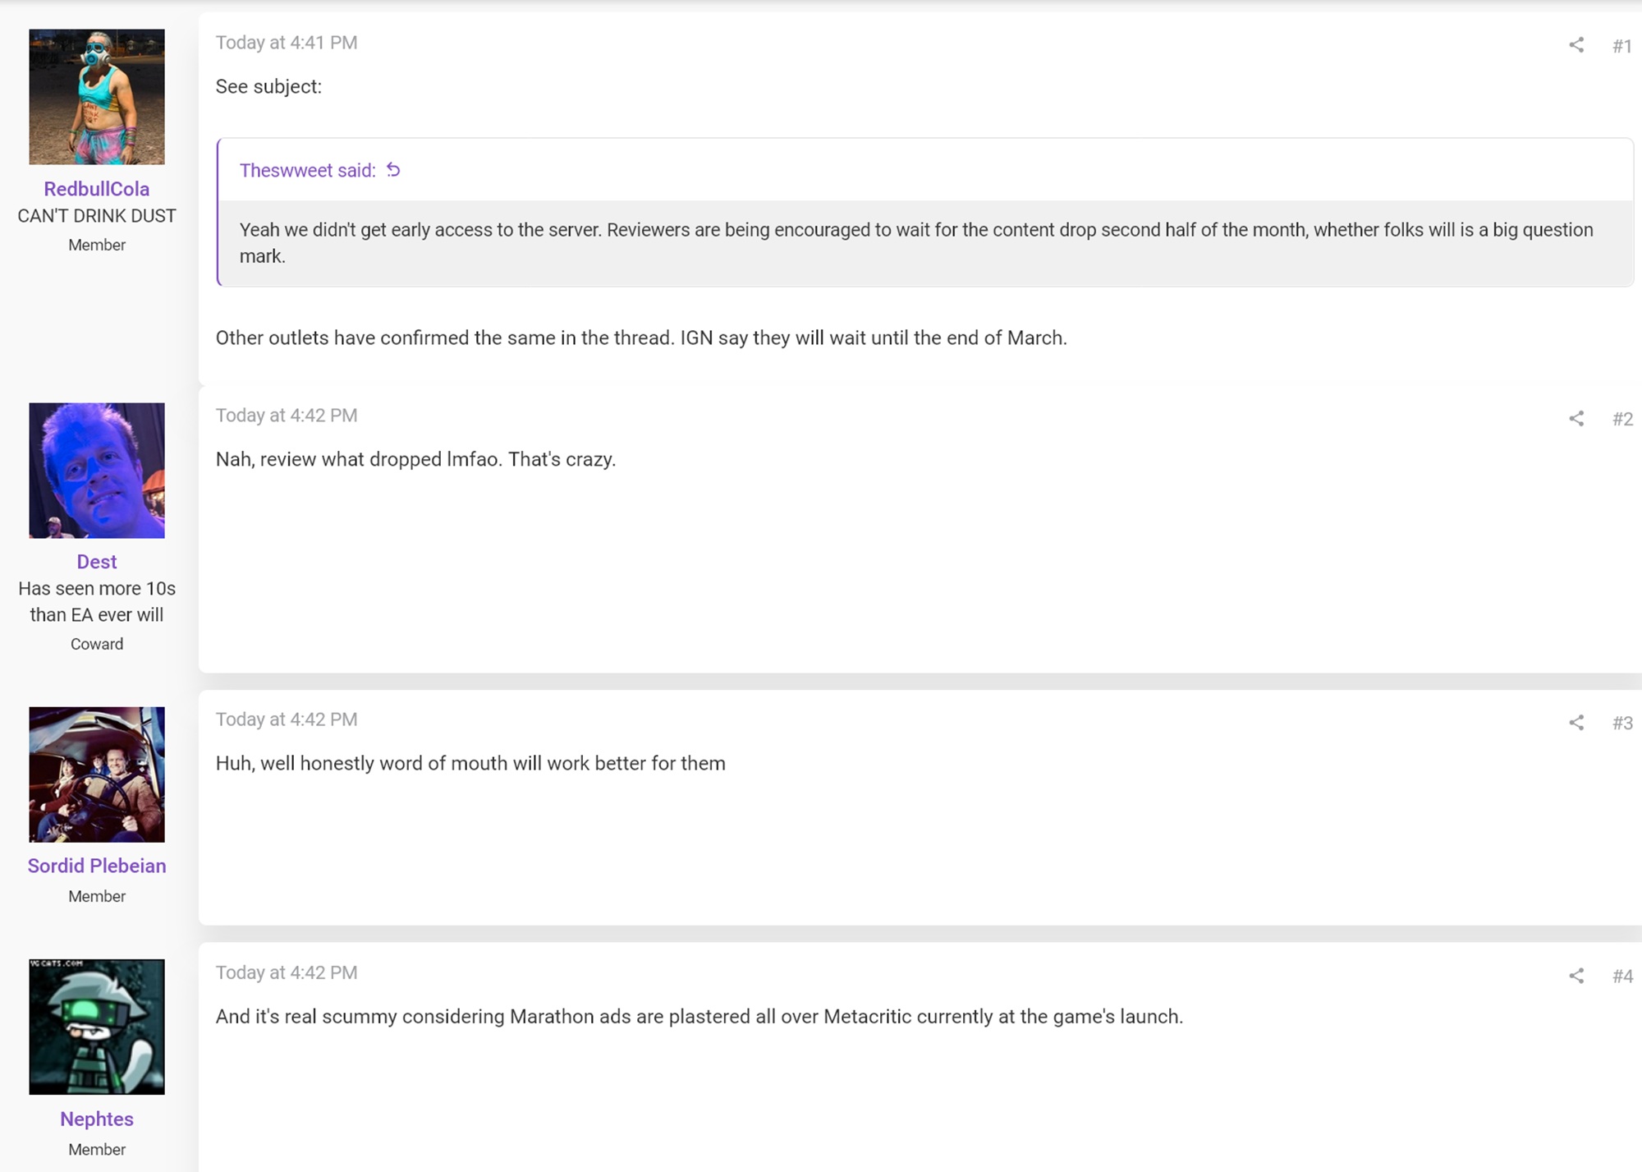The height and width of the screenshot is (1172, 1642).
Task: Open Nephtes' cartoon avatar
Action: point(97,1027)
